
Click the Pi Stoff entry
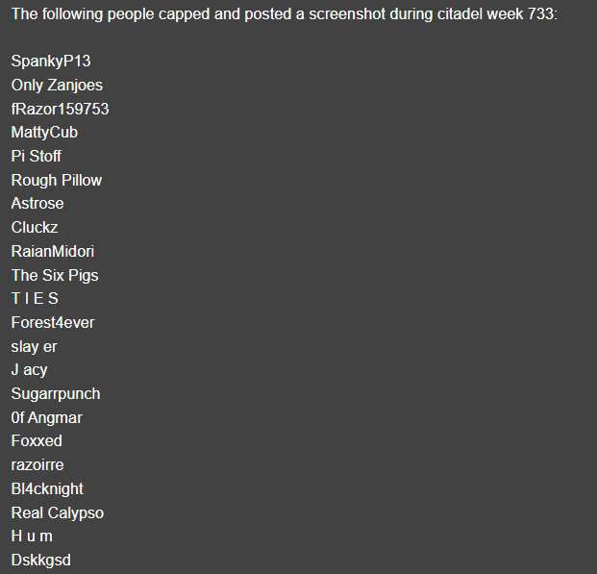click(x=37, y=157)
